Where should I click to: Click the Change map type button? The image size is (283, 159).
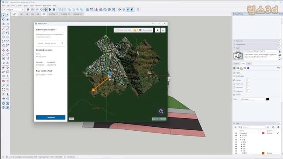point(123,30)
